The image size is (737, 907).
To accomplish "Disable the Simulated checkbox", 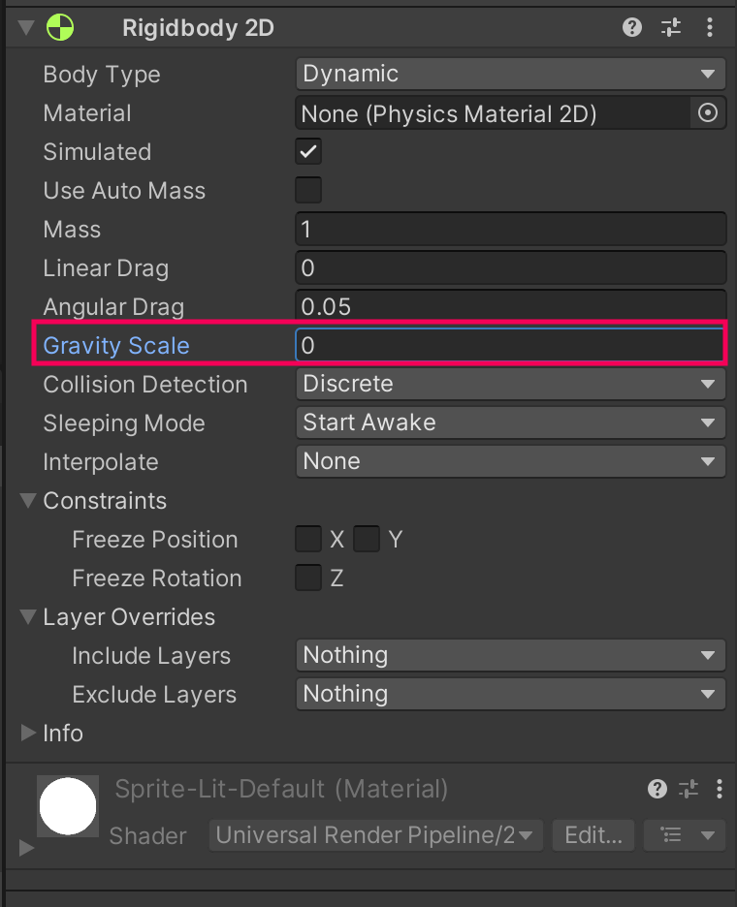I will tap(307, 151).
